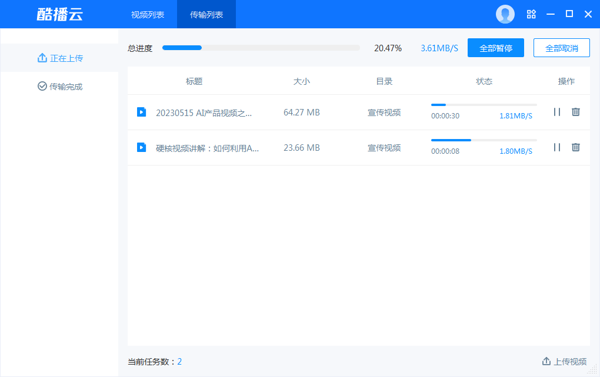Delete the 20230515 AI产品视频 upload task
600x377 pixels.
(x=575, y=112)
